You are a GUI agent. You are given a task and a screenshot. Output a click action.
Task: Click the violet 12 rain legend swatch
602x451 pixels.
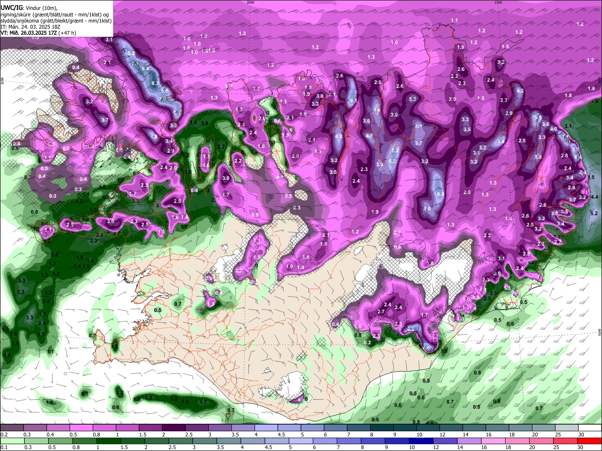(x=445, y=441)
